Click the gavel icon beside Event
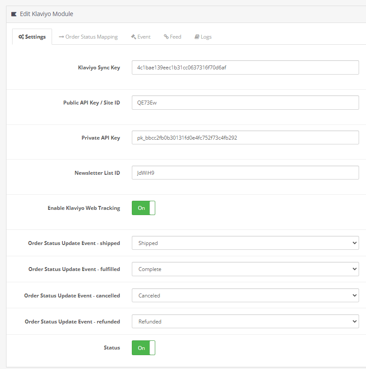The image size is (366, 369). (x=134, y=37)
